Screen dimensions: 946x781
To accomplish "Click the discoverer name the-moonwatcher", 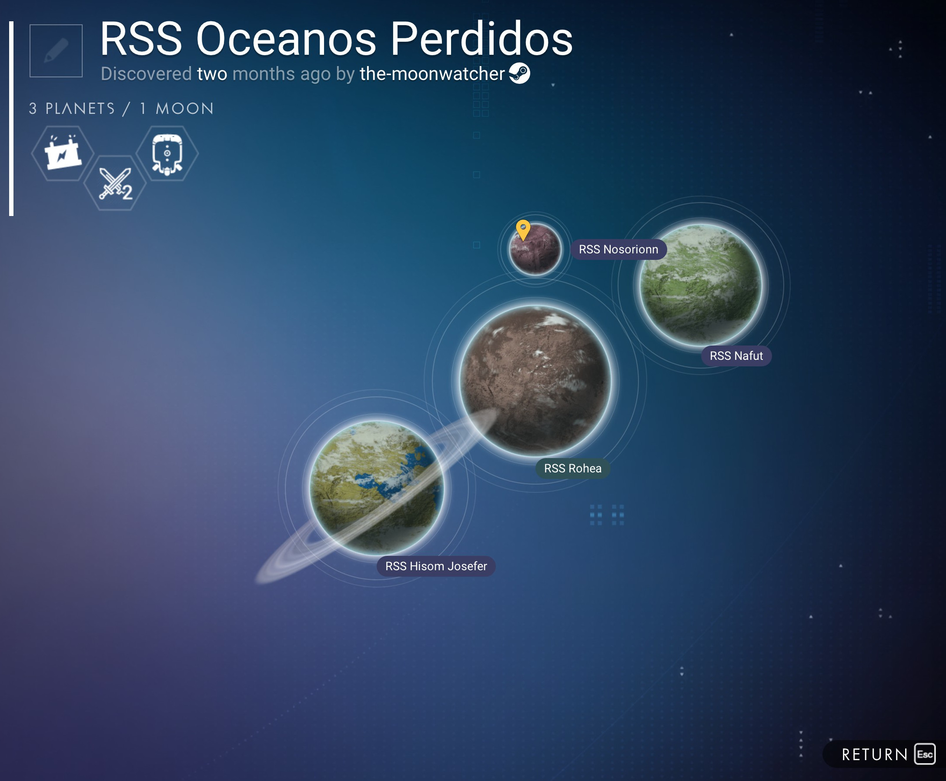I will click(x=432, y=74).
